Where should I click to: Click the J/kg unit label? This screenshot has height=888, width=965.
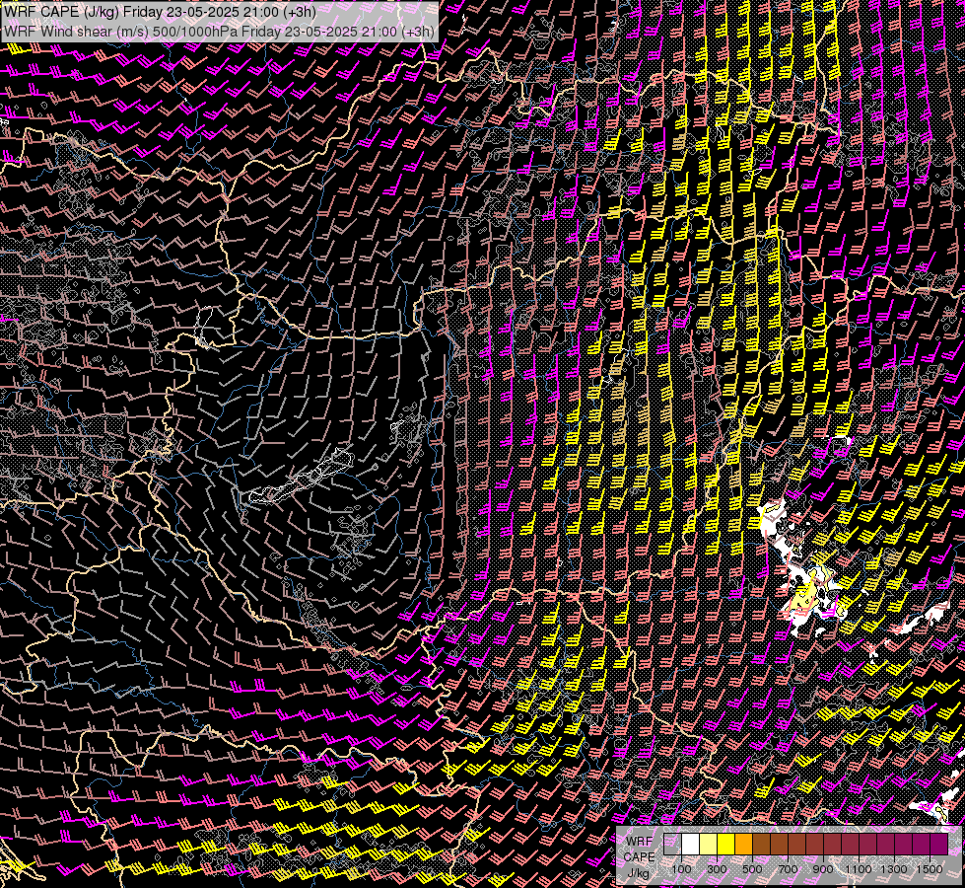pos(639,873)
